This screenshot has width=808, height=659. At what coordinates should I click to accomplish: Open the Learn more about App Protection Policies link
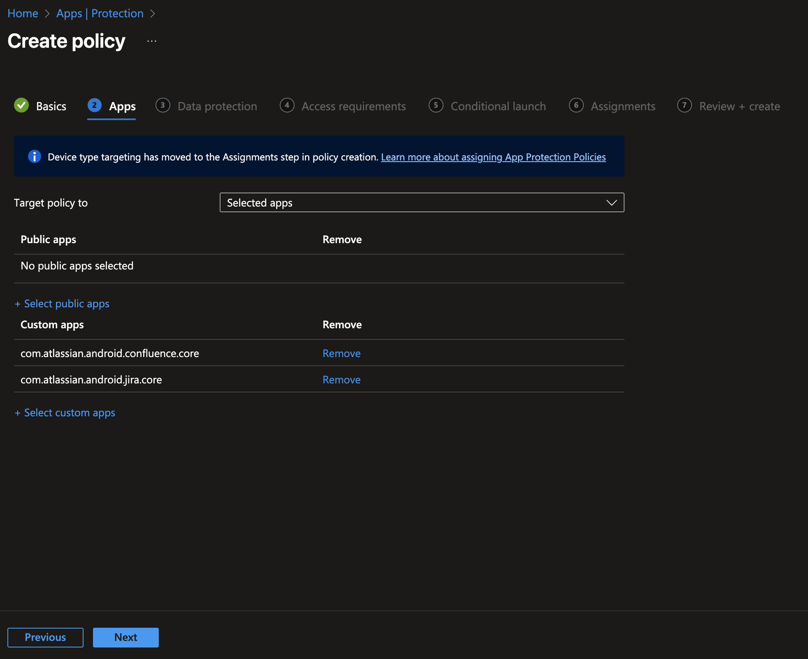tap(493, 157)
